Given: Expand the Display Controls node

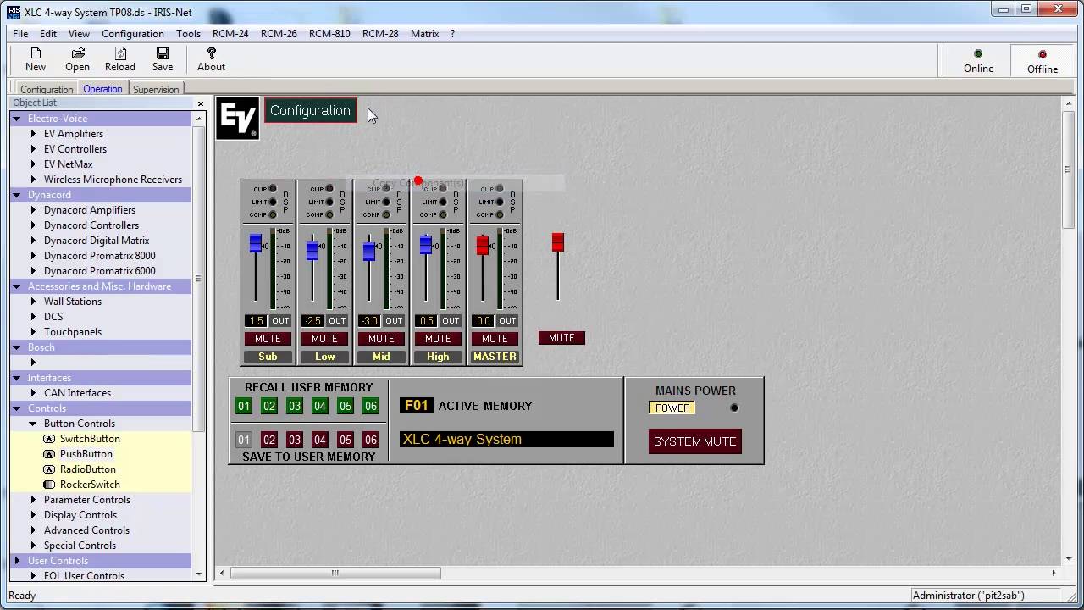Looking at the screenshot, I should pyautogui.click(x=33, y=515).
